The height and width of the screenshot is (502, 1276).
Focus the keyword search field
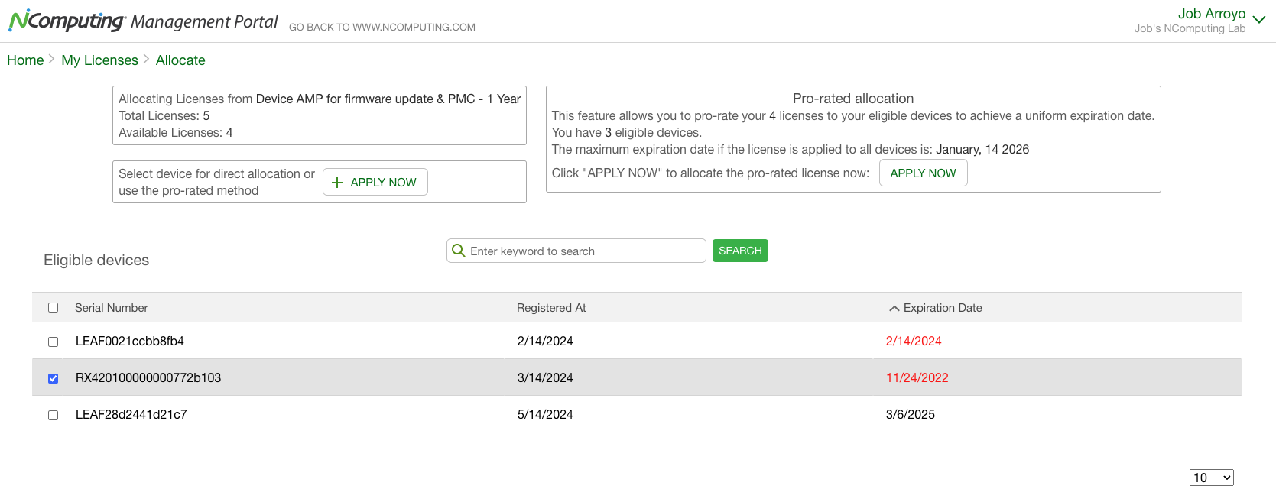click(x=576, y=251)
